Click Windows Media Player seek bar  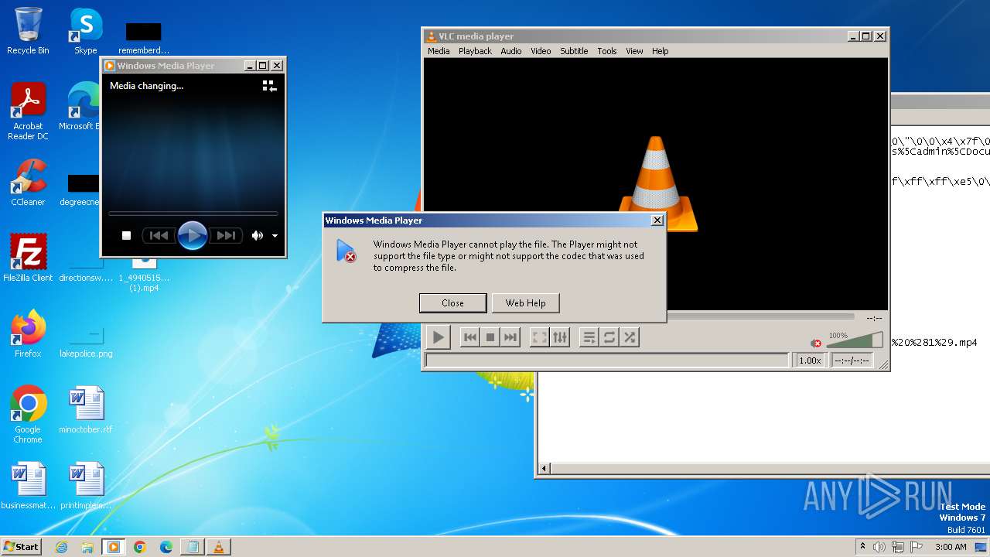click(193, 213)
